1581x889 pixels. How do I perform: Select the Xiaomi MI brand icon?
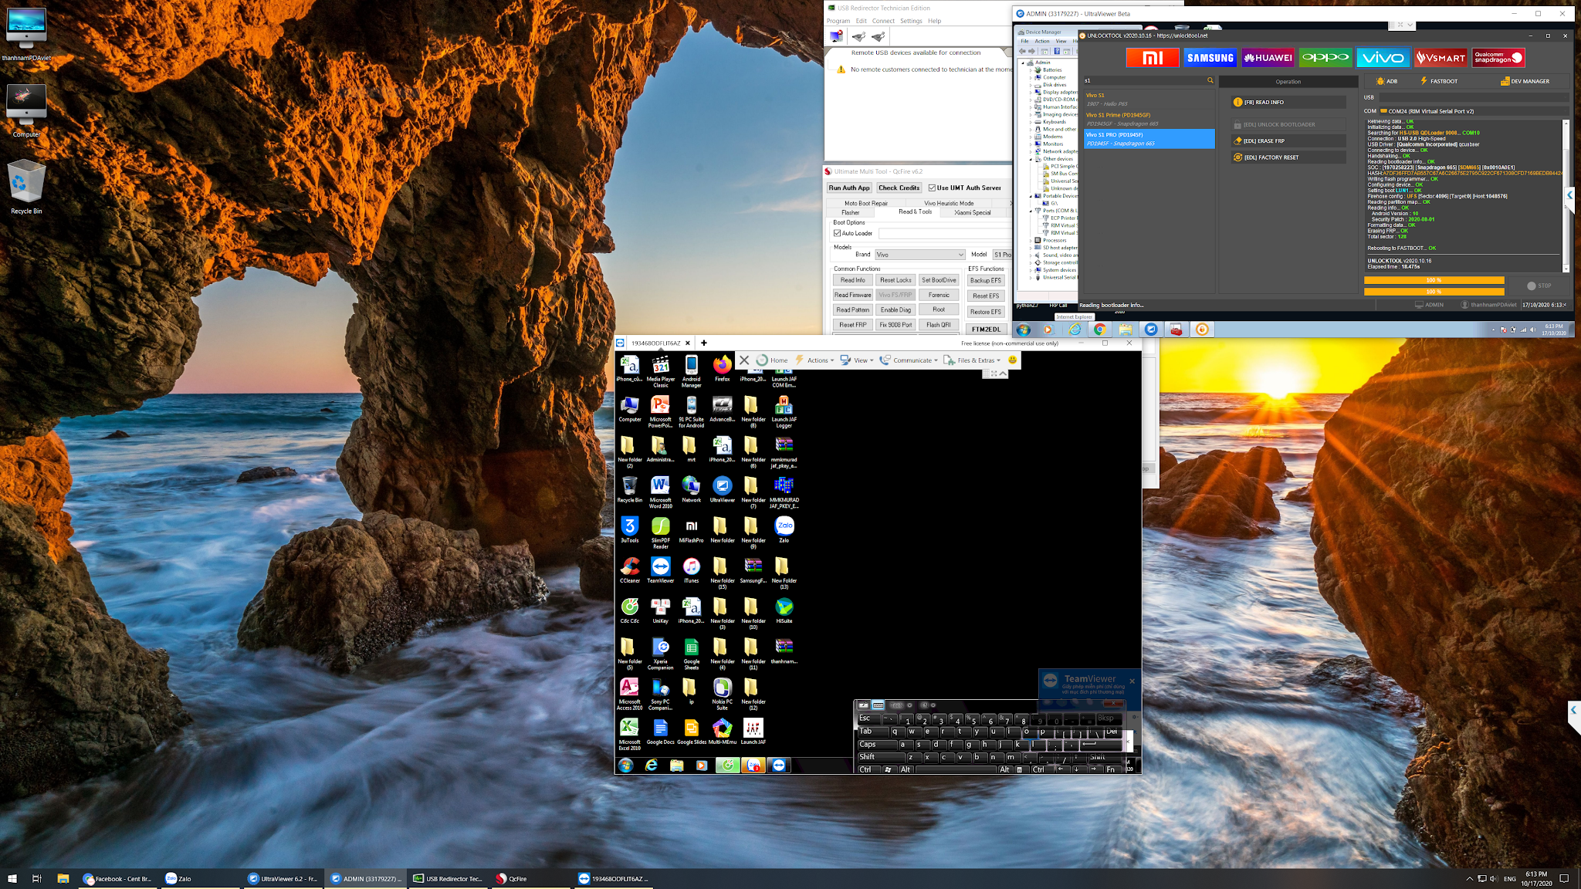coord(1152,58)
